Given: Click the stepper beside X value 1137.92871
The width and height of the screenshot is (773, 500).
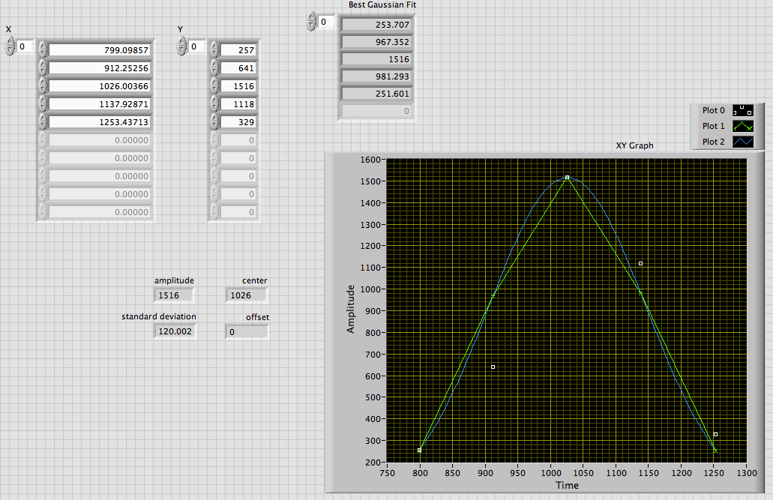Looking at the screenshot, I should (x=43, y=104).
